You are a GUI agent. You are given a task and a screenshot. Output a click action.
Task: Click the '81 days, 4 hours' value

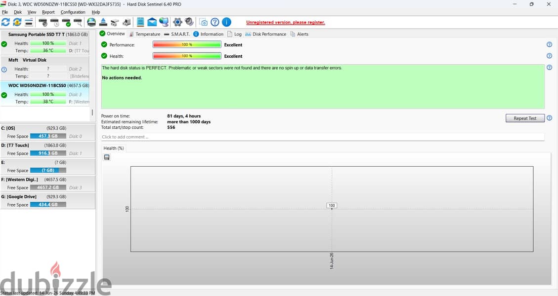pos(184,116)
